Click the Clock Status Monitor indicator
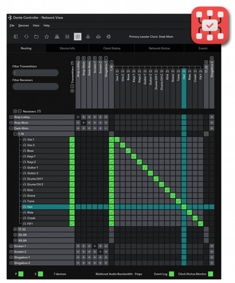The width and height of the screenshot is (235, 283). (x=211, y=274)
